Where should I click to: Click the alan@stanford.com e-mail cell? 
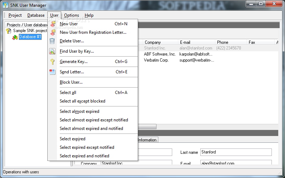coord(196,48)
